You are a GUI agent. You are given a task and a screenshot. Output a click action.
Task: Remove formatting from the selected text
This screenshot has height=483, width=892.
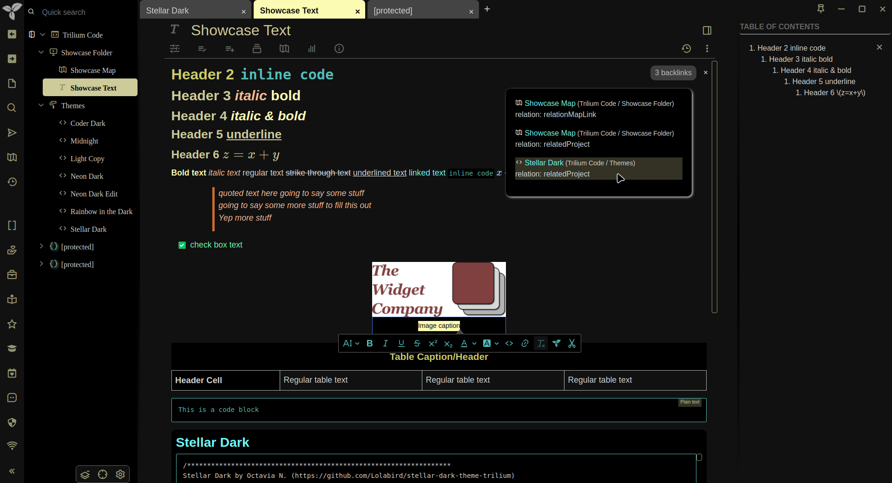pyautogui.click(x=541, y=344)
